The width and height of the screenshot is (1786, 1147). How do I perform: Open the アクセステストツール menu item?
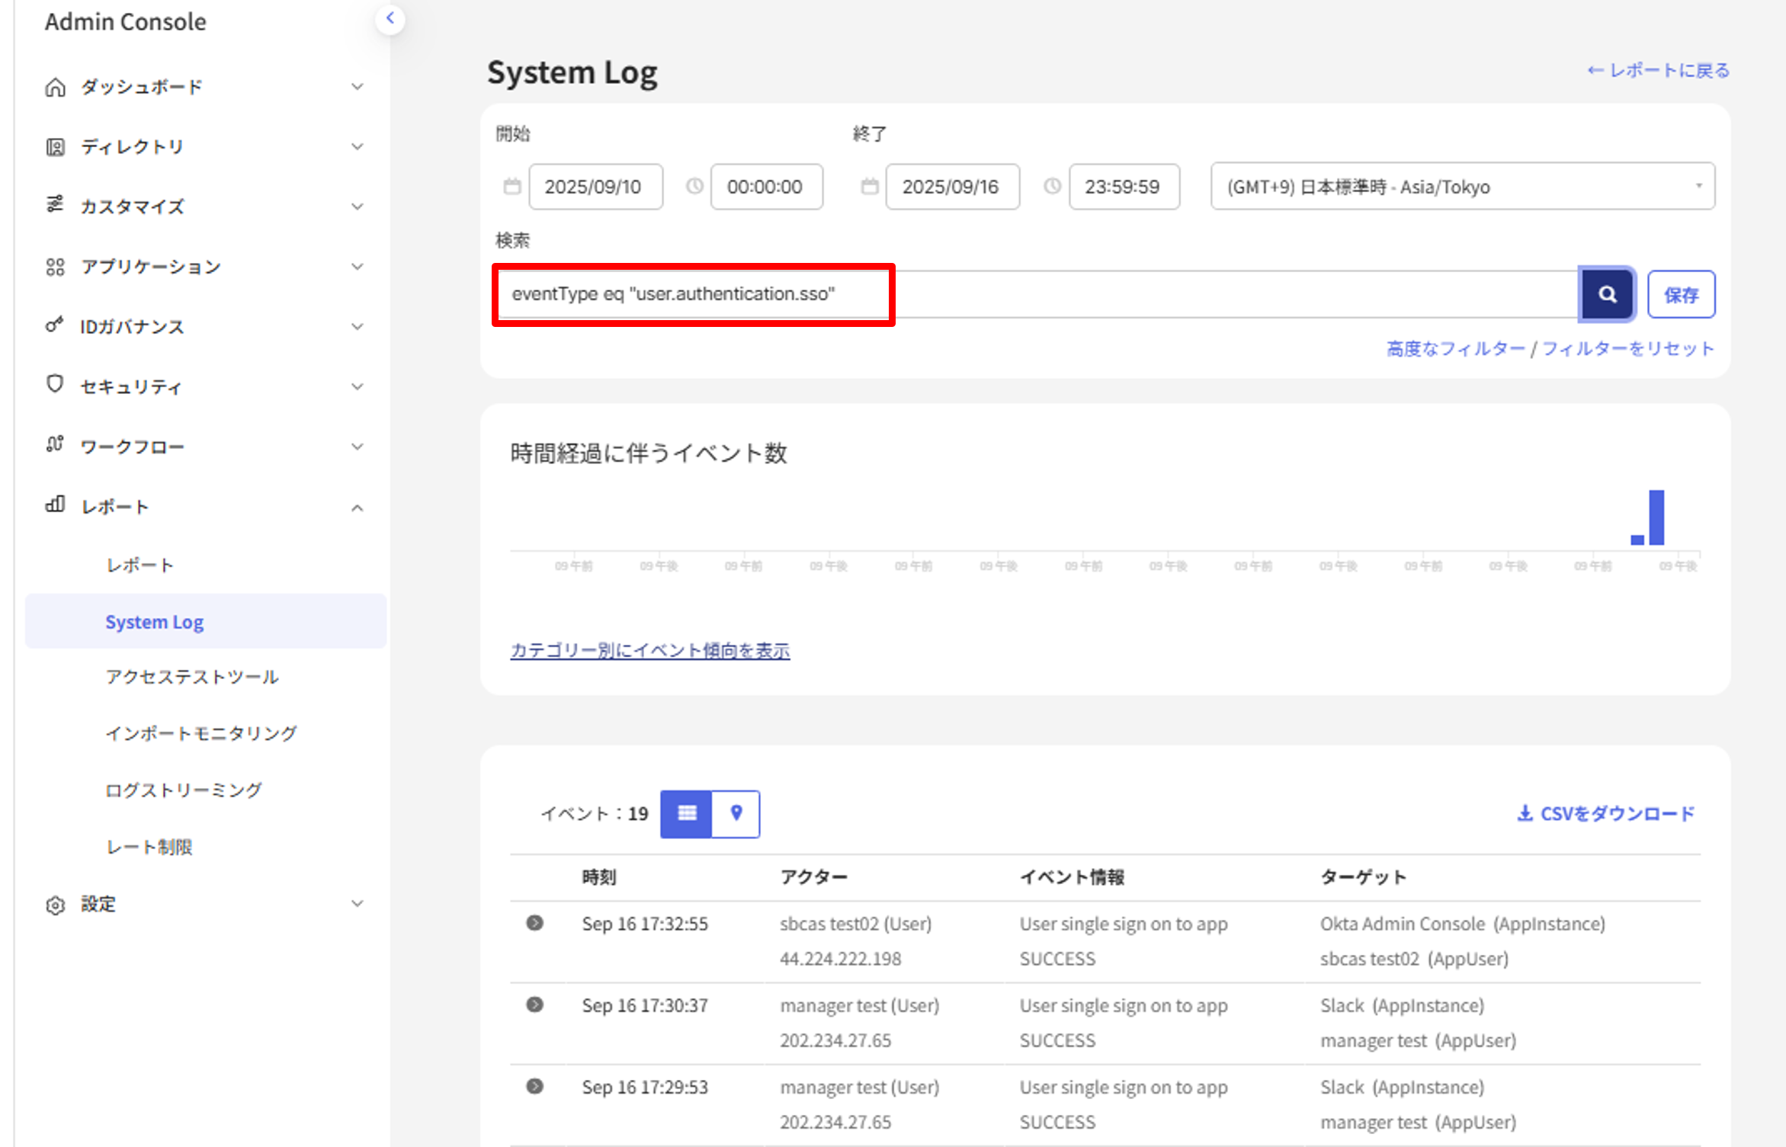coord(192,677)
